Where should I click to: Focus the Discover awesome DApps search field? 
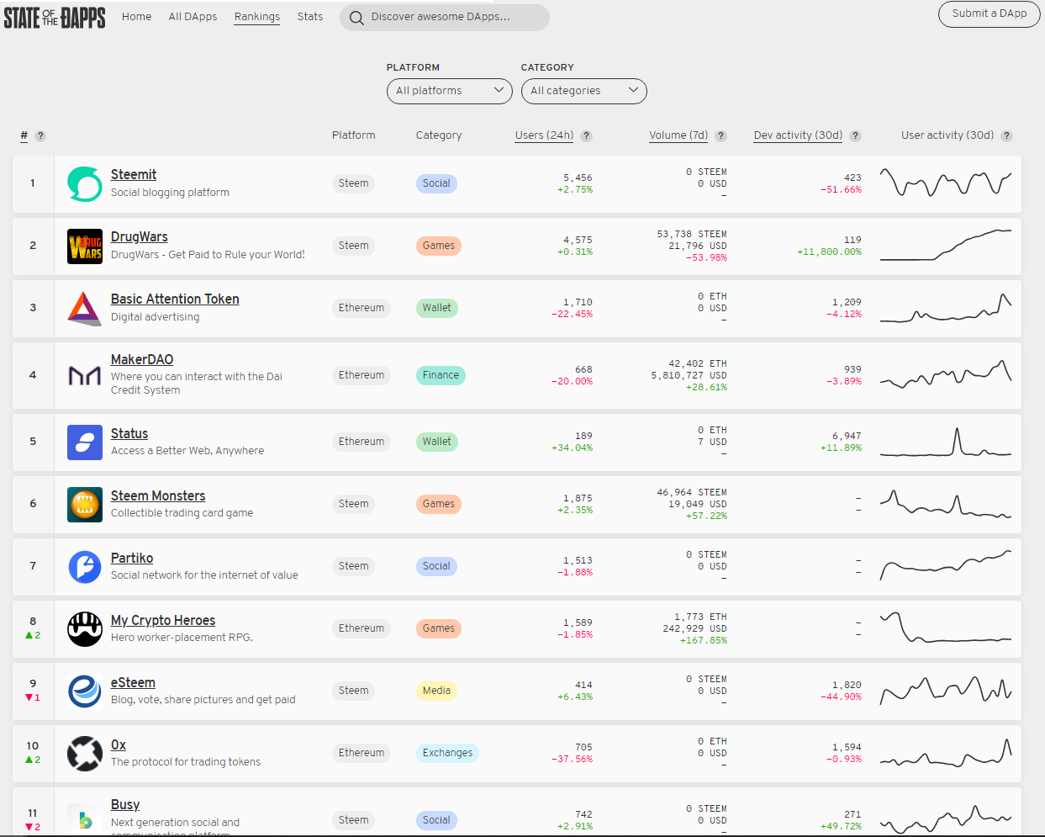(x=445, y=18)
